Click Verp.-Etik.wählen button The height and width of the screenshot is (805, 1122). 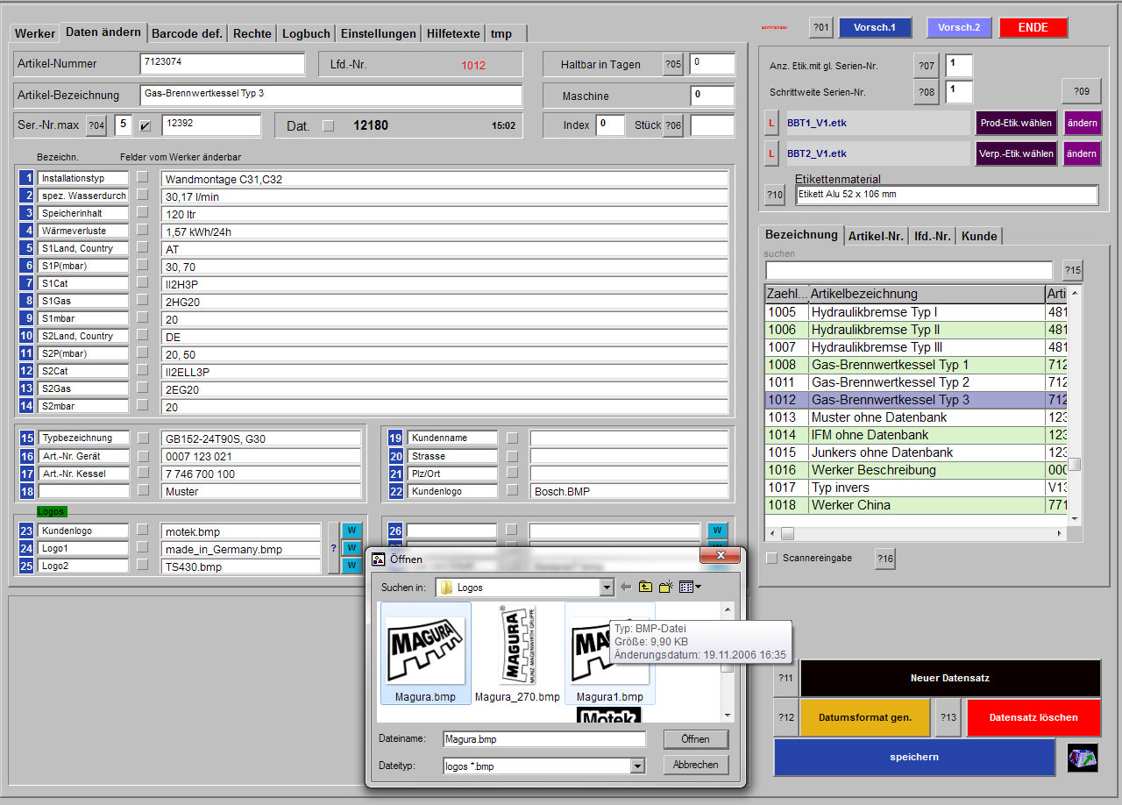click(x=1016, y=153)
